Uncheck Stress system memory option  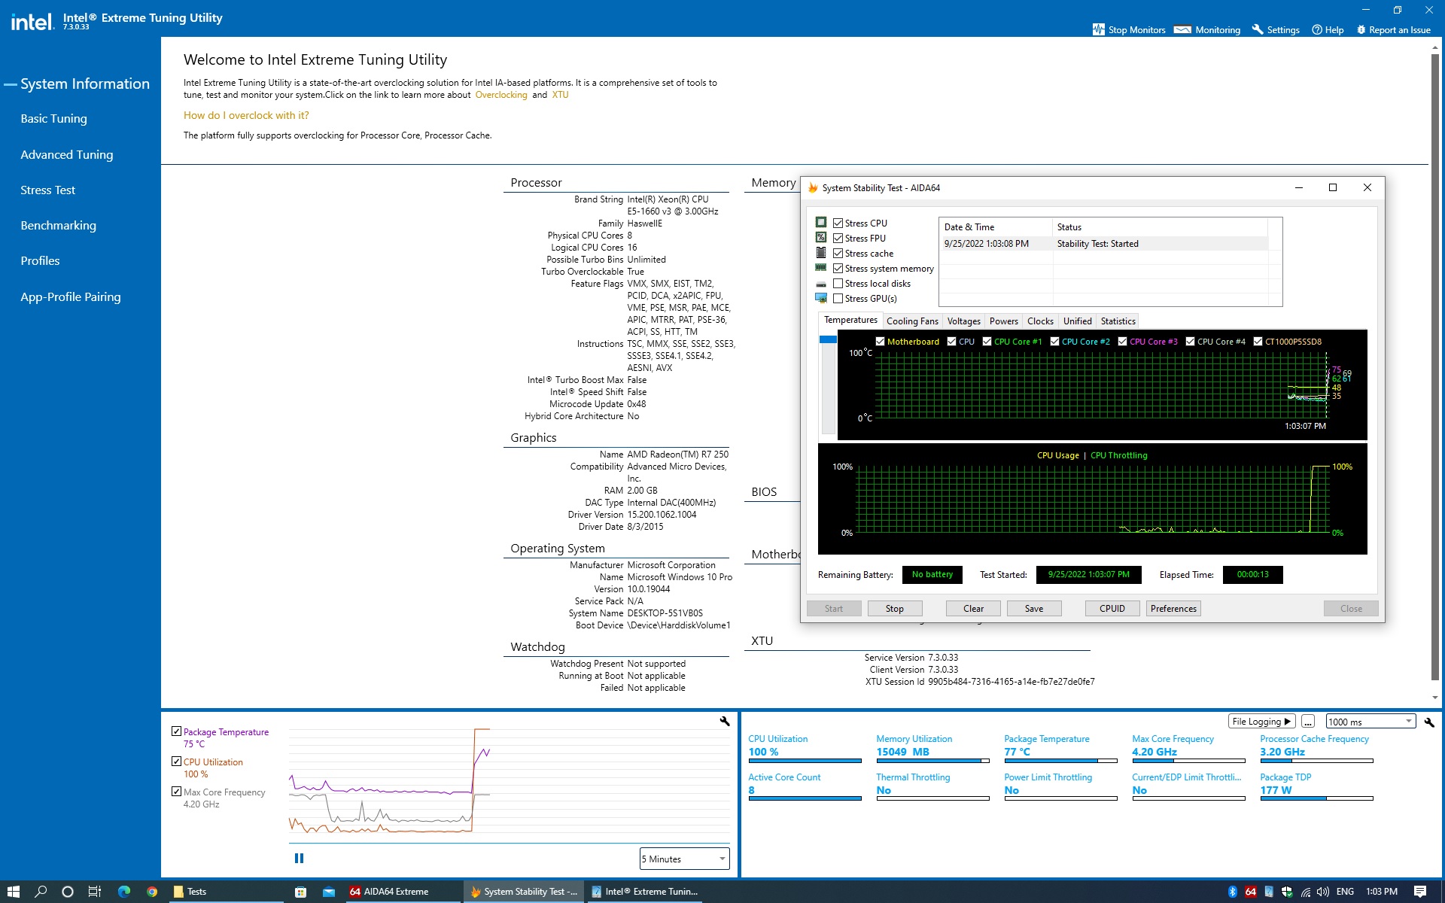pyautogui.click(x=838, y=269)
